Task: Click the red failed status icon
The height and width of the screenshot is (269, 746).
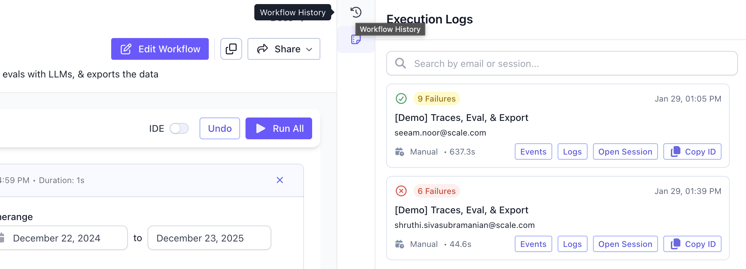Action: click(x=401, y=191)
